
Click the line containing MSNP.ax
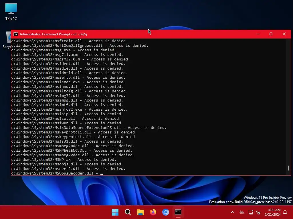64,160
